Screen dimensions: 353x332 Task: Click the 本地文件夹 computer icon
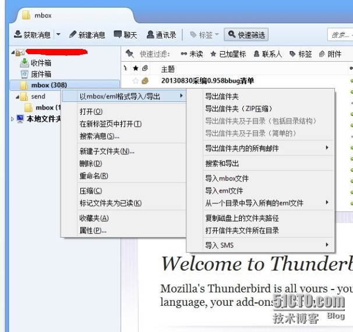tap(20, 119)
